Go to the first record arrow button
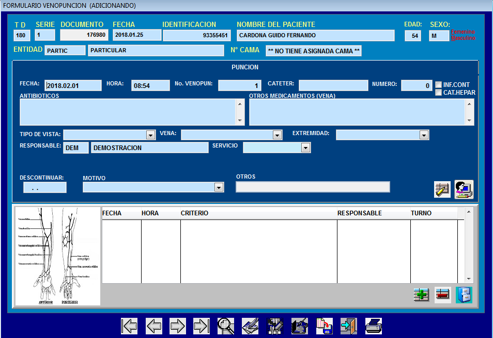 click(x=129, y=326)
